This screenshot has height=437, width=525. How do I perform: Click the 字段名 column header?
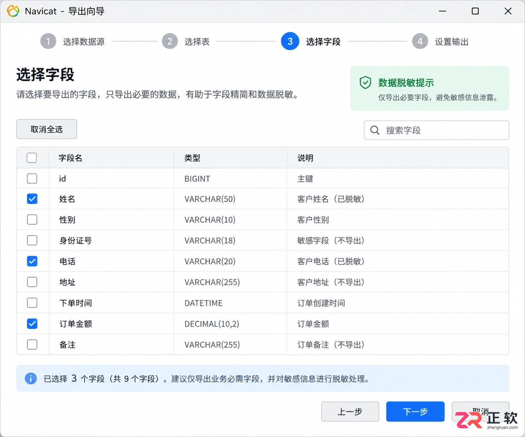71,158
